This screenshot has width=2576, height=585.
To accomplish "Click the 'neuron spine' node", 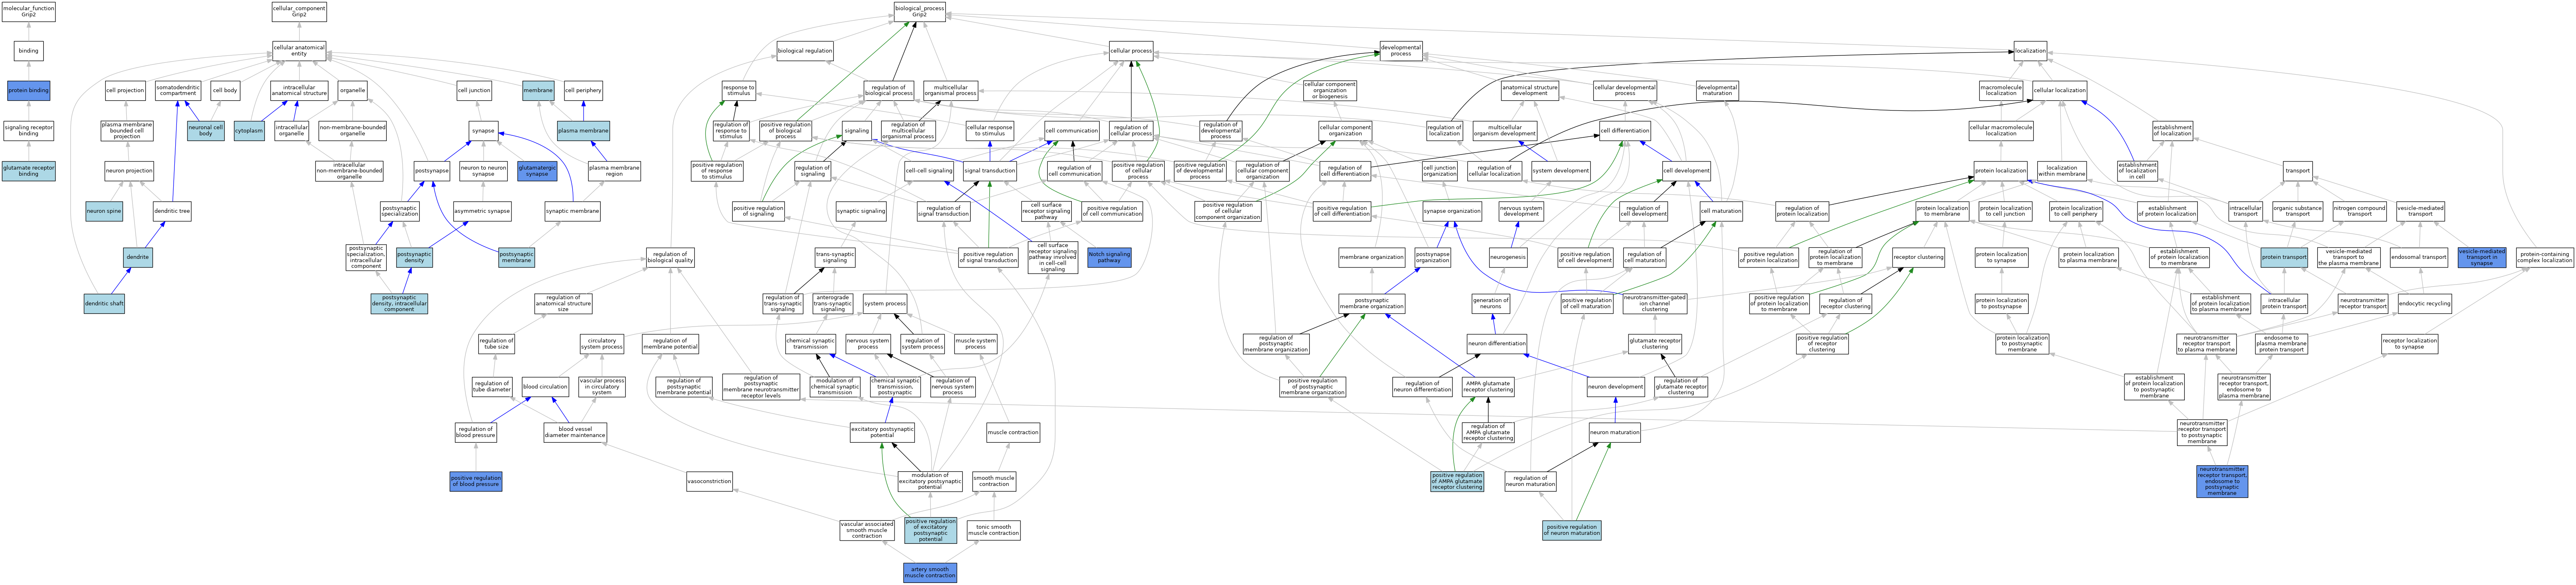I will 104,212.
